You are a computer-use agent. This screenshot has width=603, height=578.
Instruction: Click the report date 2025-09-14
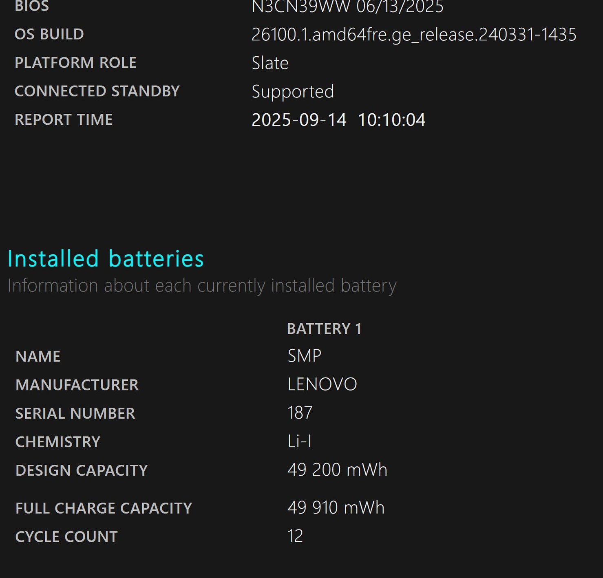pos(299,120)
